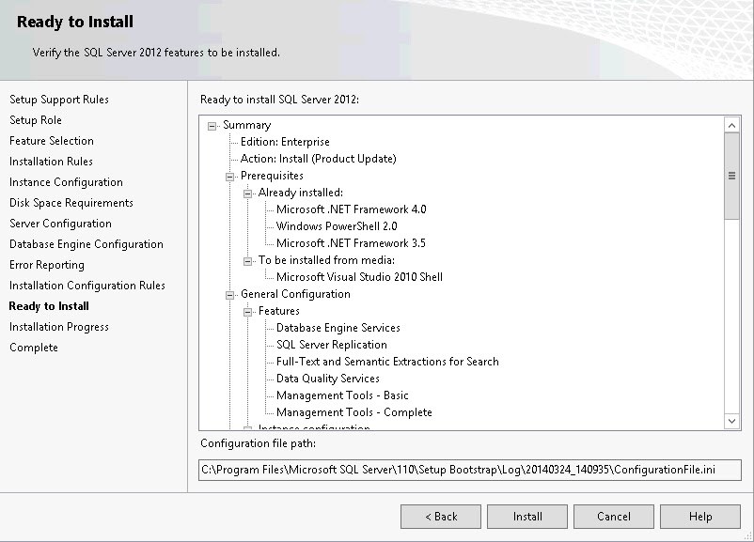Open Help for this page
Viewport: 754px width, 542px height.
[x=699, y=516]
